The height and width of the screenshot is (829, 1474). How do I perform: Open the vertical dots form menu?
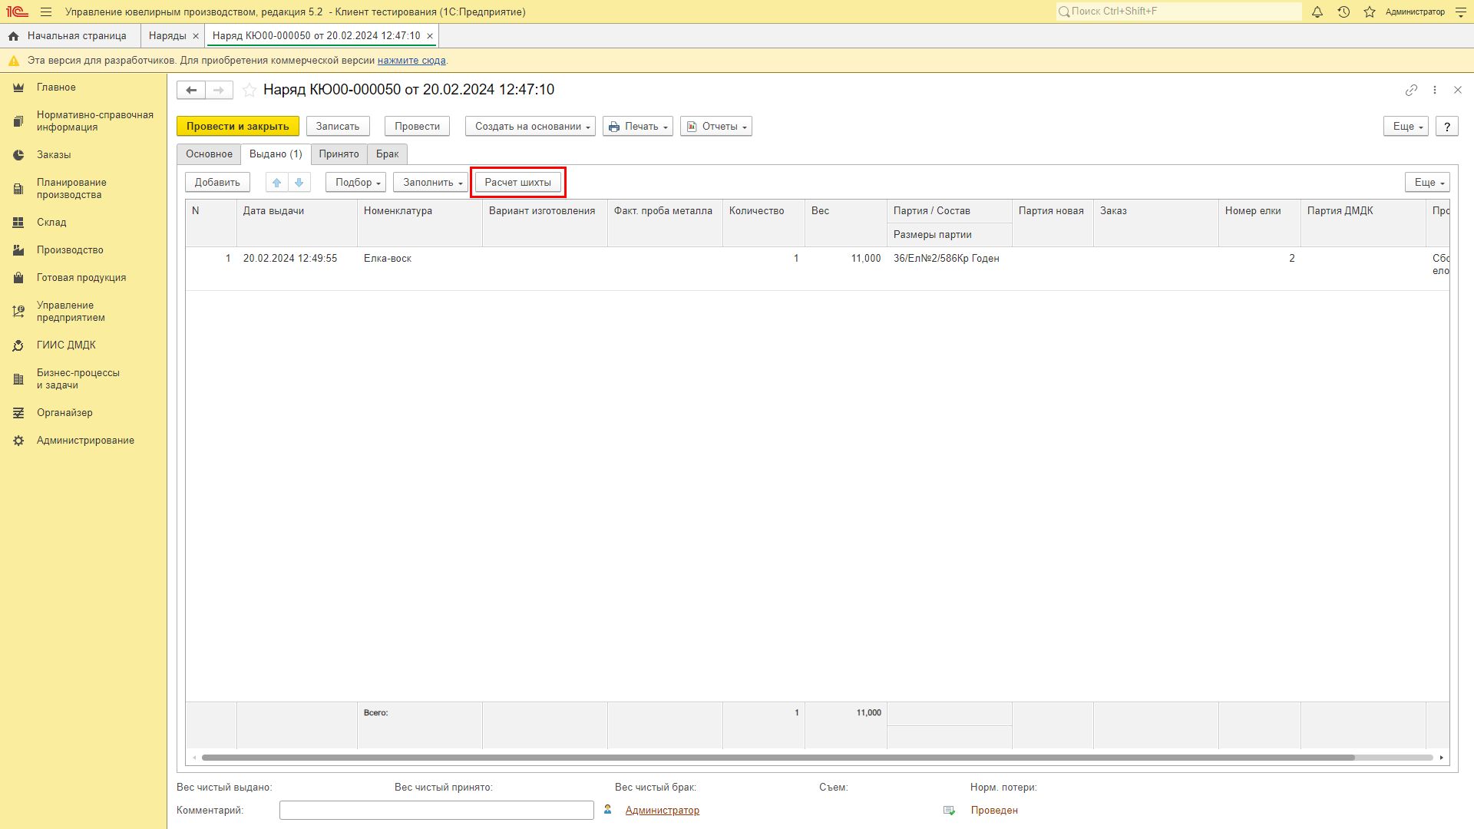pyautogui.click(x=1435, y=90)
